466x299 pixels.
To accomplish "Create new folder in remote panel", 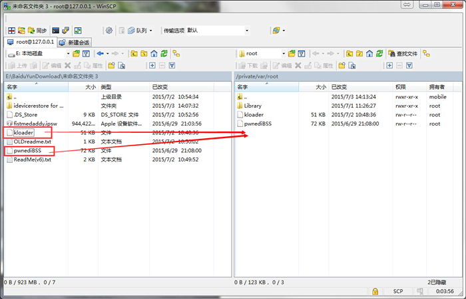I will [342, 66].
